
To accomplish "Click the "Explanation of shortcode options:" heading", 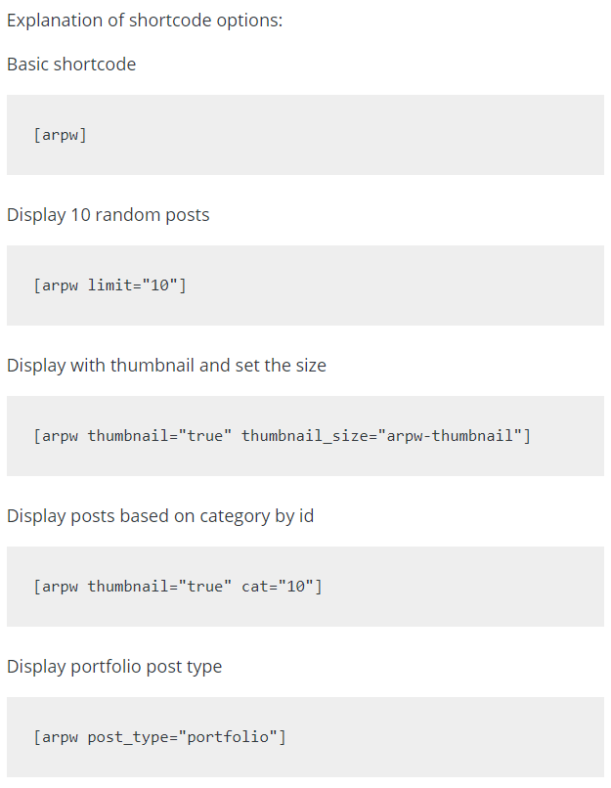I will 145,20.
